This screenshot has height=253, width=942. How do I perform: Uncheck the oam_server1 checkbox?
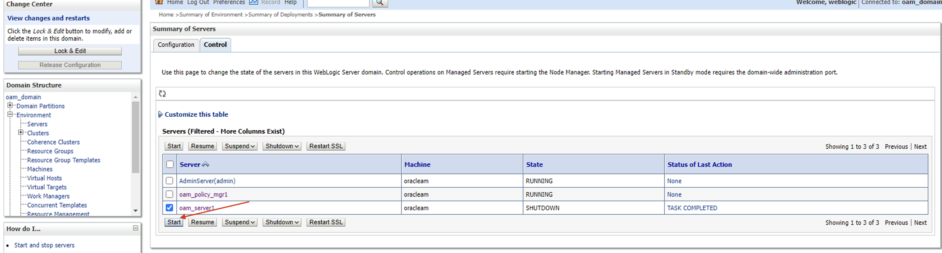(x=169, y=208)
